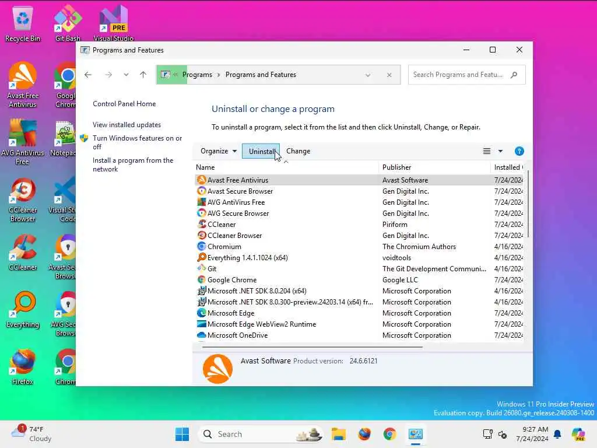
Task: Click the Avast logo in details pane
Action: point(217,369)
